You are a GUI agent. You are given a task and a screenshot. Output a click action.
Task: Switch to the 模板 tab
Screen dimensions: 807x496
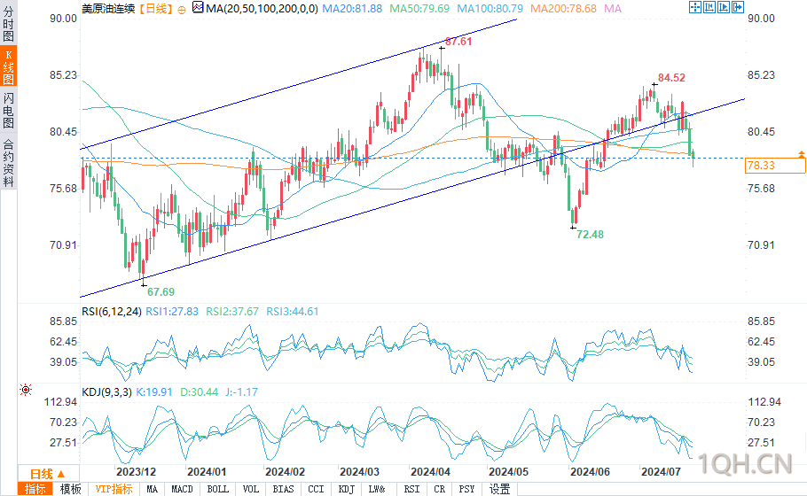pos(71,489)
